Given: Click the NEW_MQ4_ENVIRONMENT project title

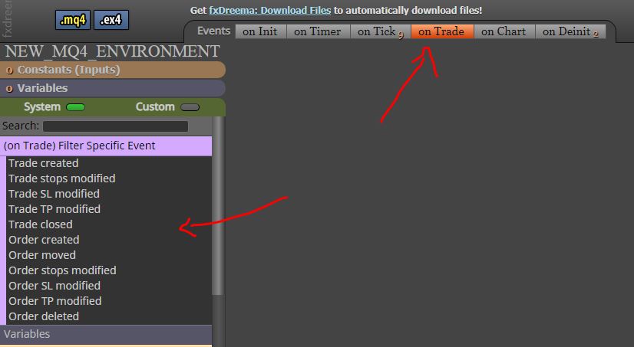Looking at the screenshot, I should coord(112,51).
